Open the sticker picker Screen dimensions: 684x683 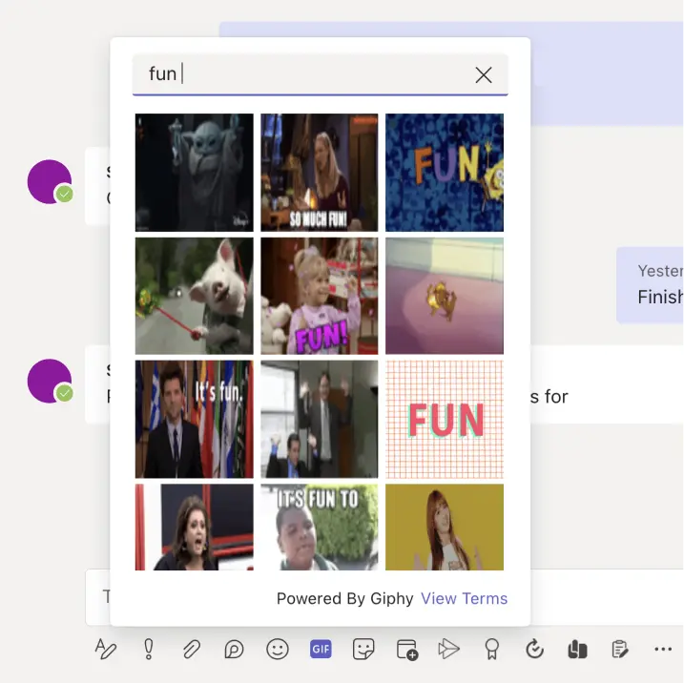click(363, 650)
